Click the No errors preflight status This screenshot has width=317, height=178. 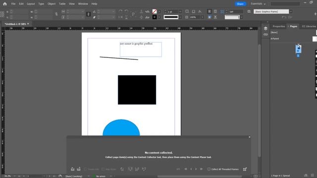pyautogui.click(x=101, y=177)
